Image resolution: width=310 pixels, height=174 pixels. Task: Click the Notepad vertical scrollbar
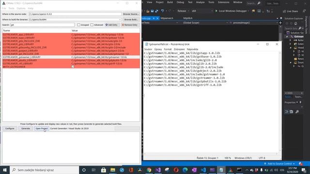(280, 102)
